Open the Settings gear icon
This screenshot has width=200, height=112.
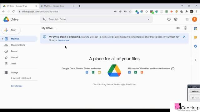176,19
